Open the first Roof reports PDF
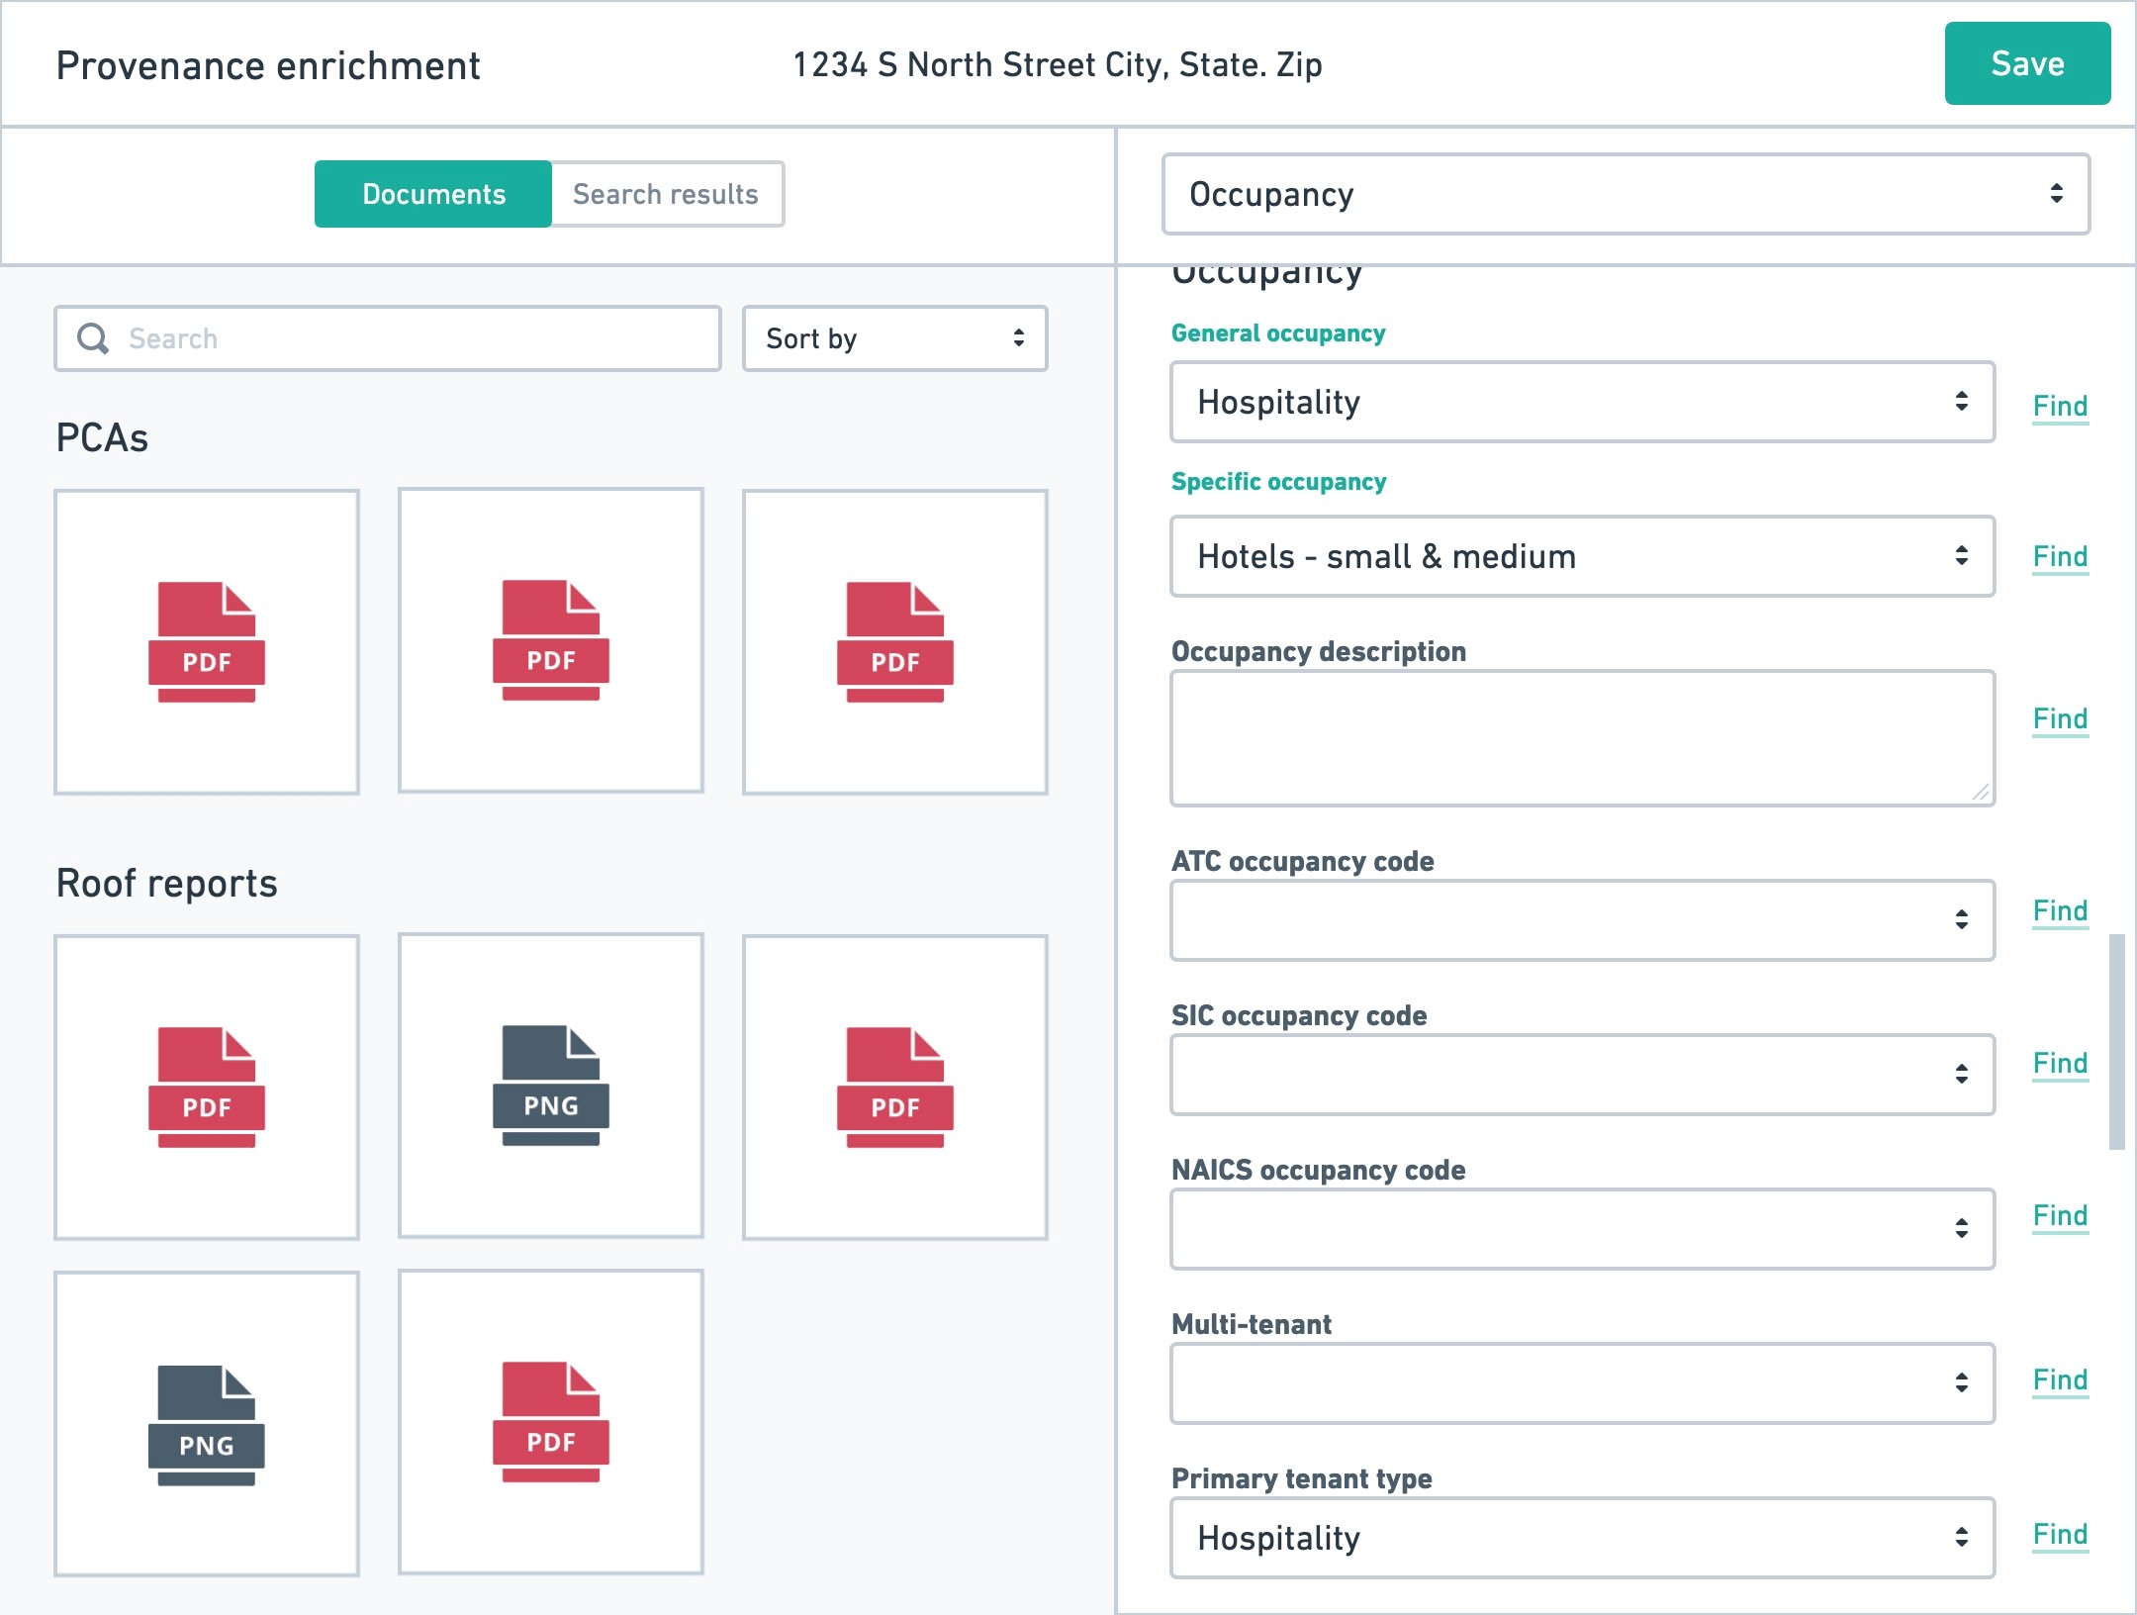Viewport: 2137px width, 1615px height. point(207,1087)
